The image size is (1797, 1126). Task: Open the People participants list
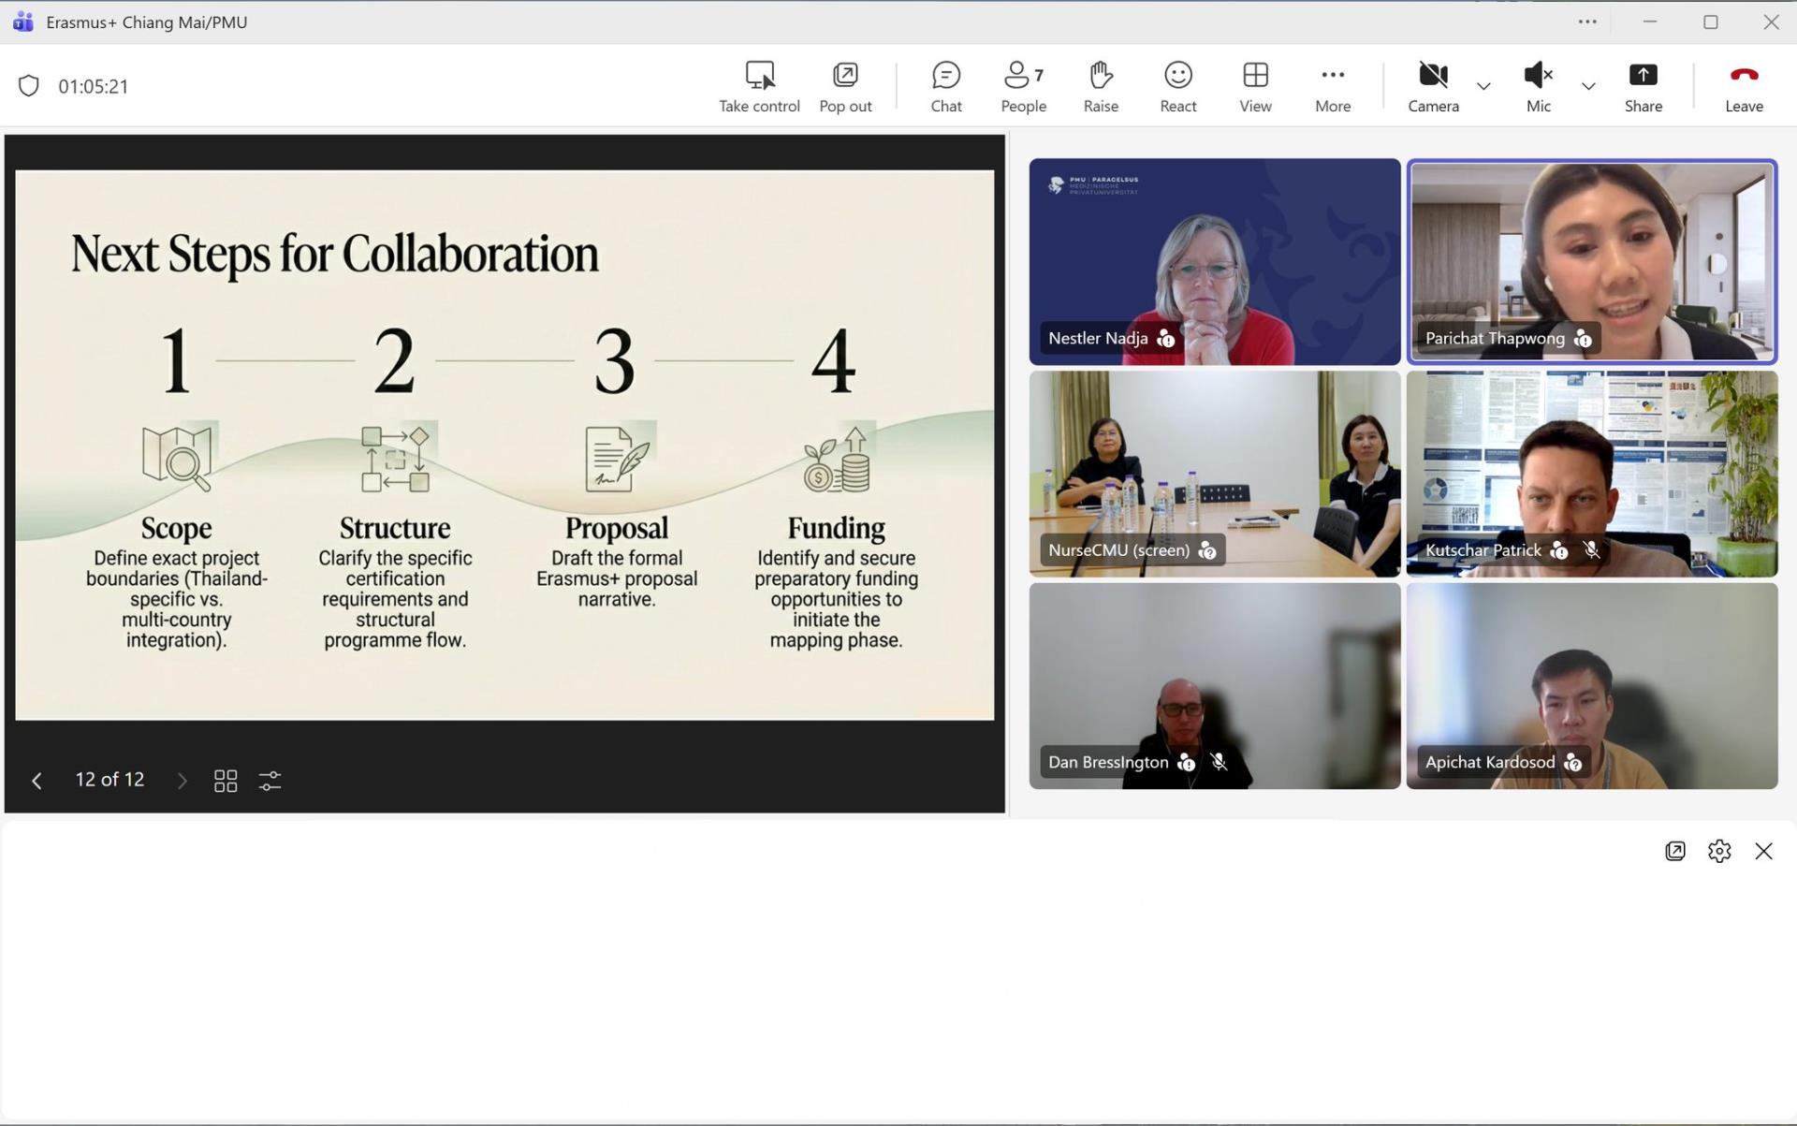point(1023,86)
